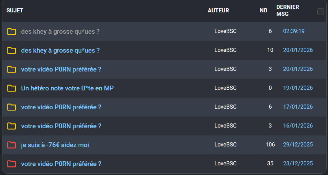Viewport: 328px width, 175px height.
Task: Click the NB column header
Action: 263,11
